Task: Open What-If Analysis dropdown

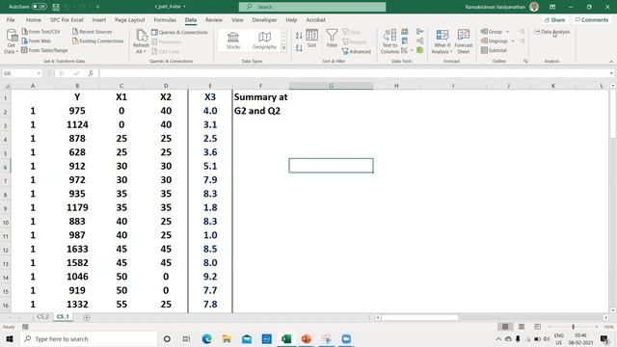Action: pos(442,51)
